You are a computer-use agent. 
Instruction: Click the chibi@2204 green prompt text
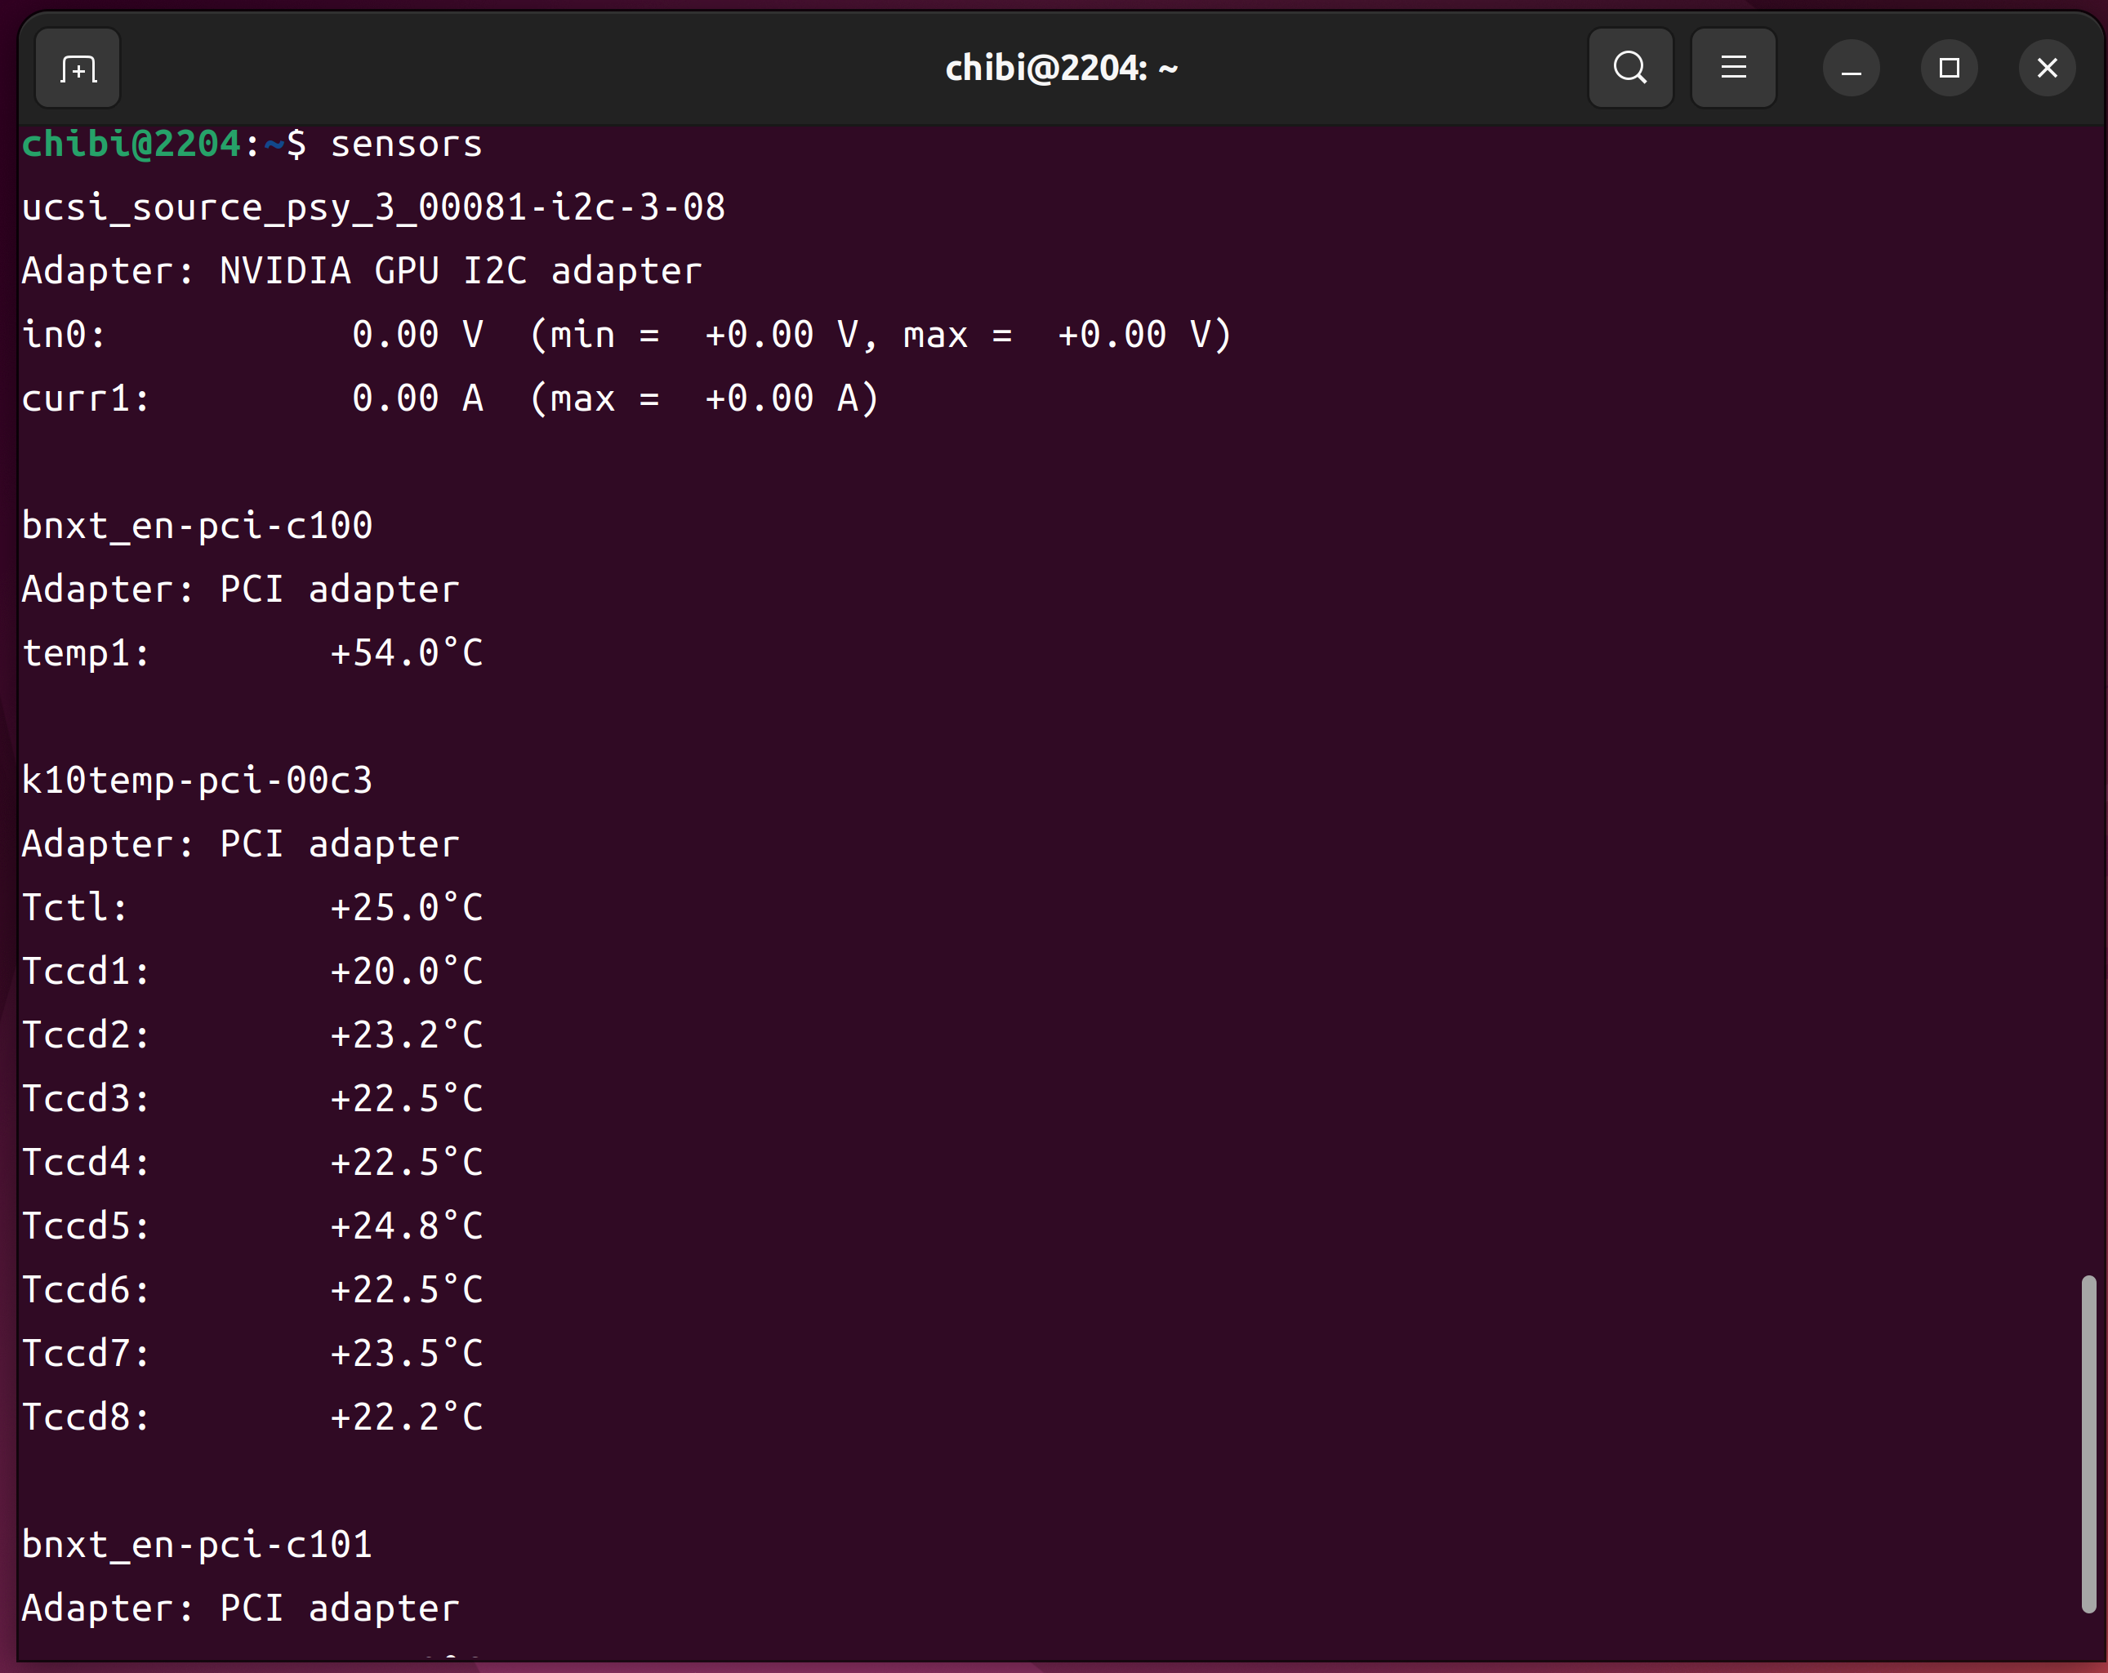[x=131, y=145]
